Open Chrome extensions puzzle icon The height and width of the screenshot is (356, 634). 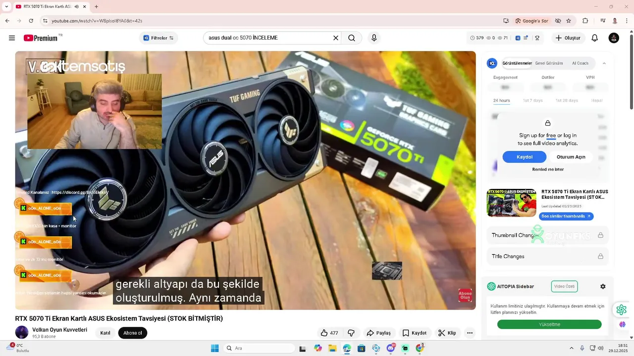[x=585, y=21]
